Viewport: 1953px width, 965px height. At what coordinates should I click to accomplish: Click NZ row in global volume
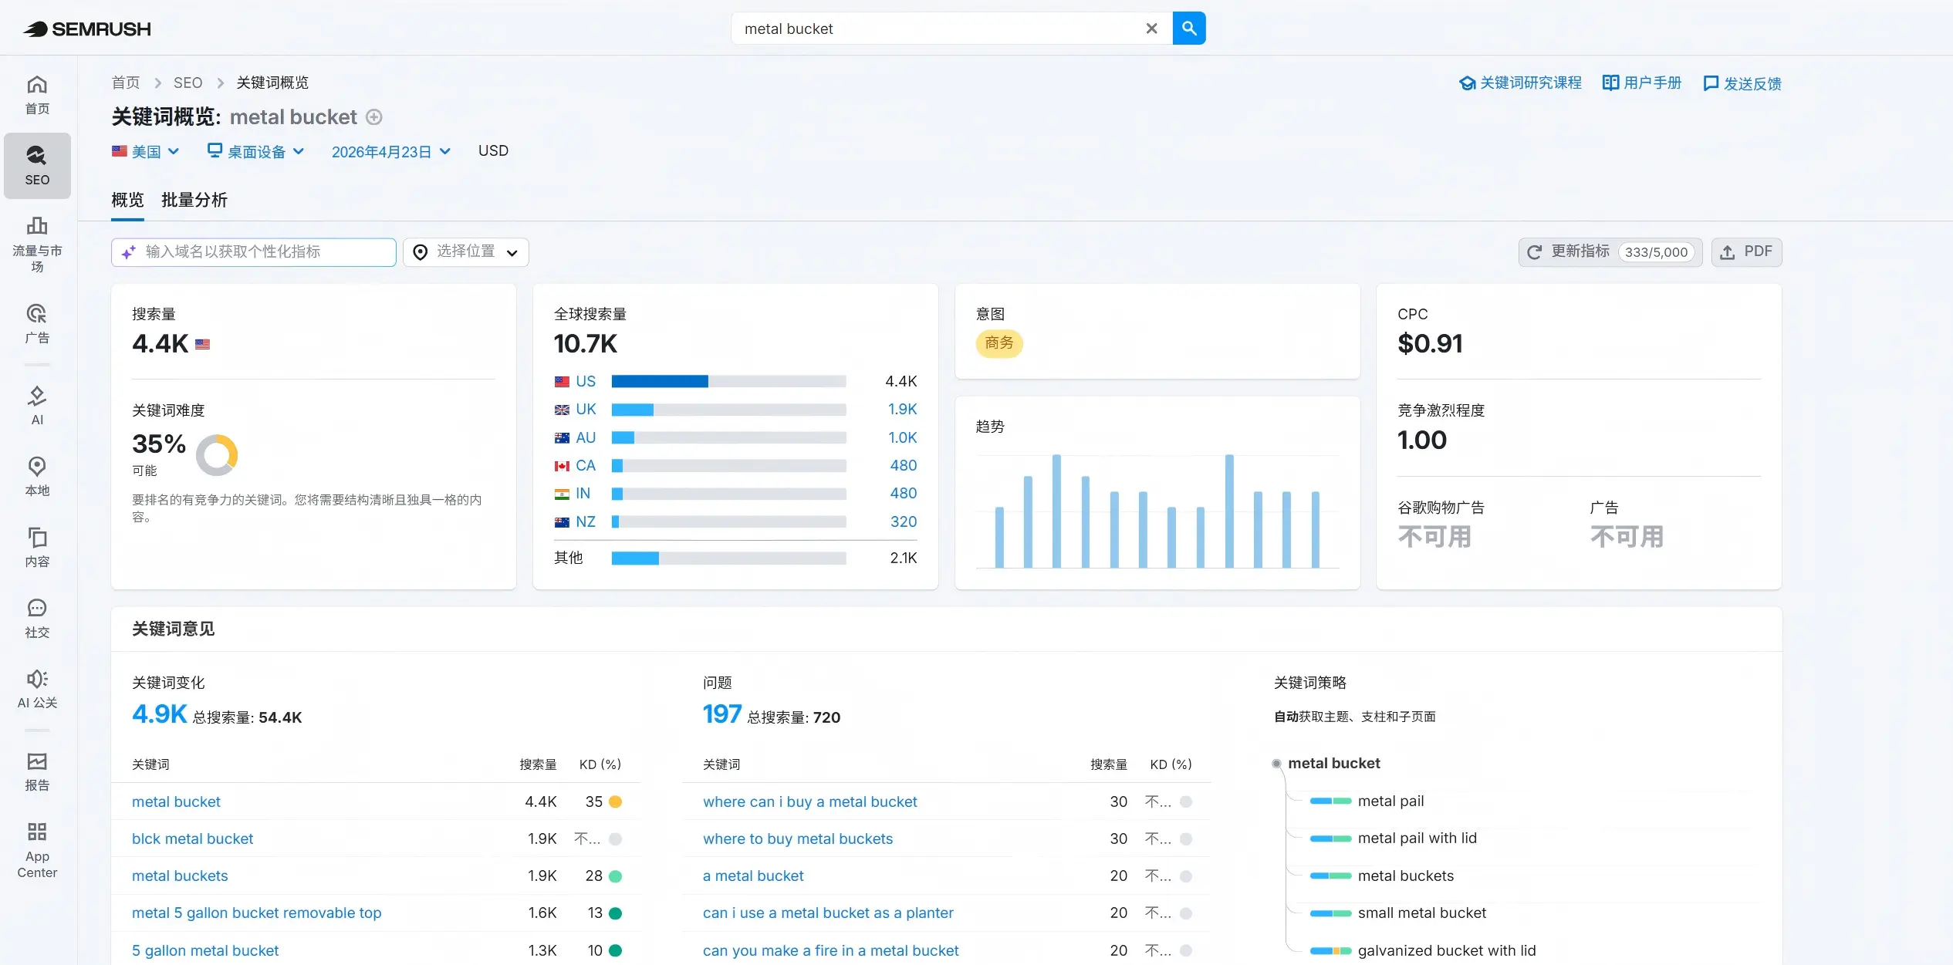pos(735,521)
